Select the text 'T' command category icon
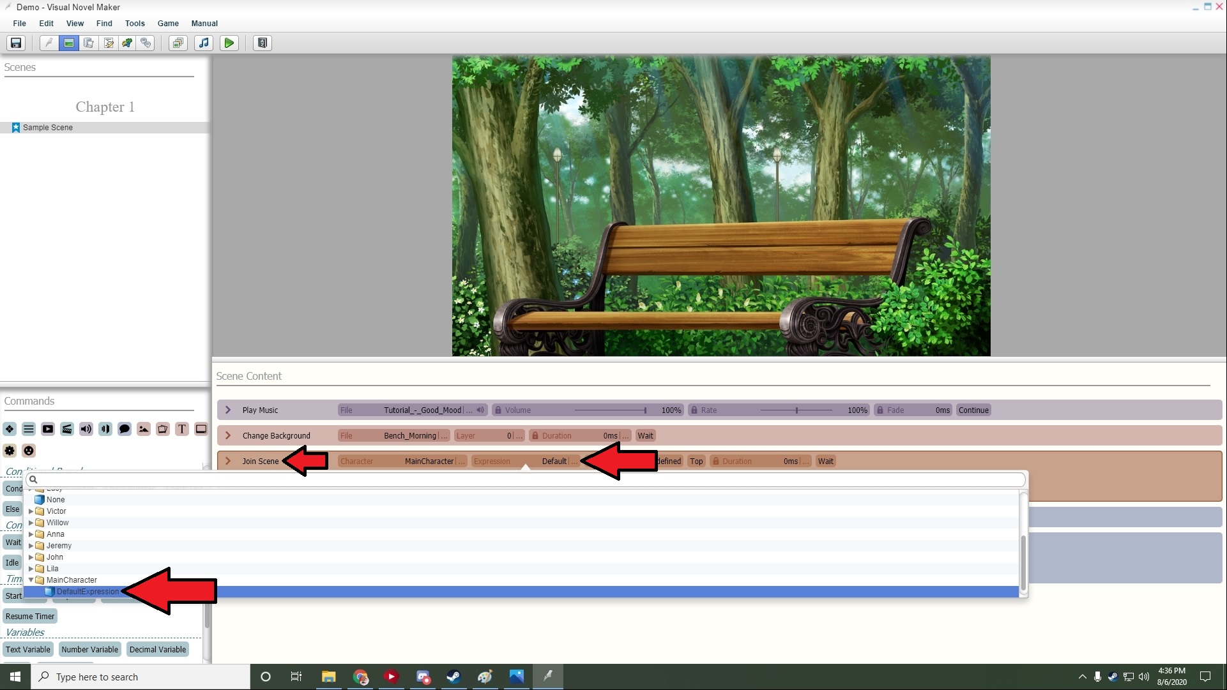Viewport: 1227px width, 690px height. [x=182, y=429]
